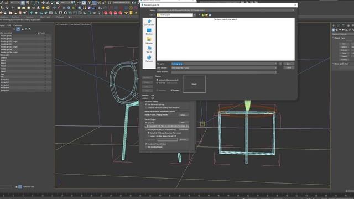Screen dimensions: 354x199
Task: Go to Desktop in save dialog sidebar
Action: click(x=149, y=32)
